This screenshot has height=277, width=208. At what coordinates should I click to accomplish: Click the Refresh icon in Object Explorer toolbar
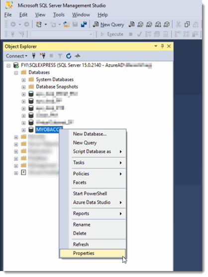(69, 56)
